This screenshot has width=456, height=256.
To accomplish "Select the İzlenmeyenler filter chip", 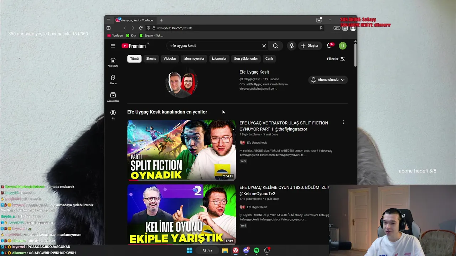I will point(194,59).
